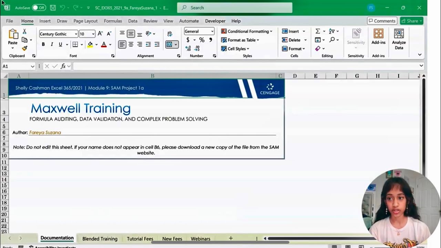The width and height of the screenshot is (441, 248).
Task: Click the Decrease Font Size icon
Action: [109, 34]
